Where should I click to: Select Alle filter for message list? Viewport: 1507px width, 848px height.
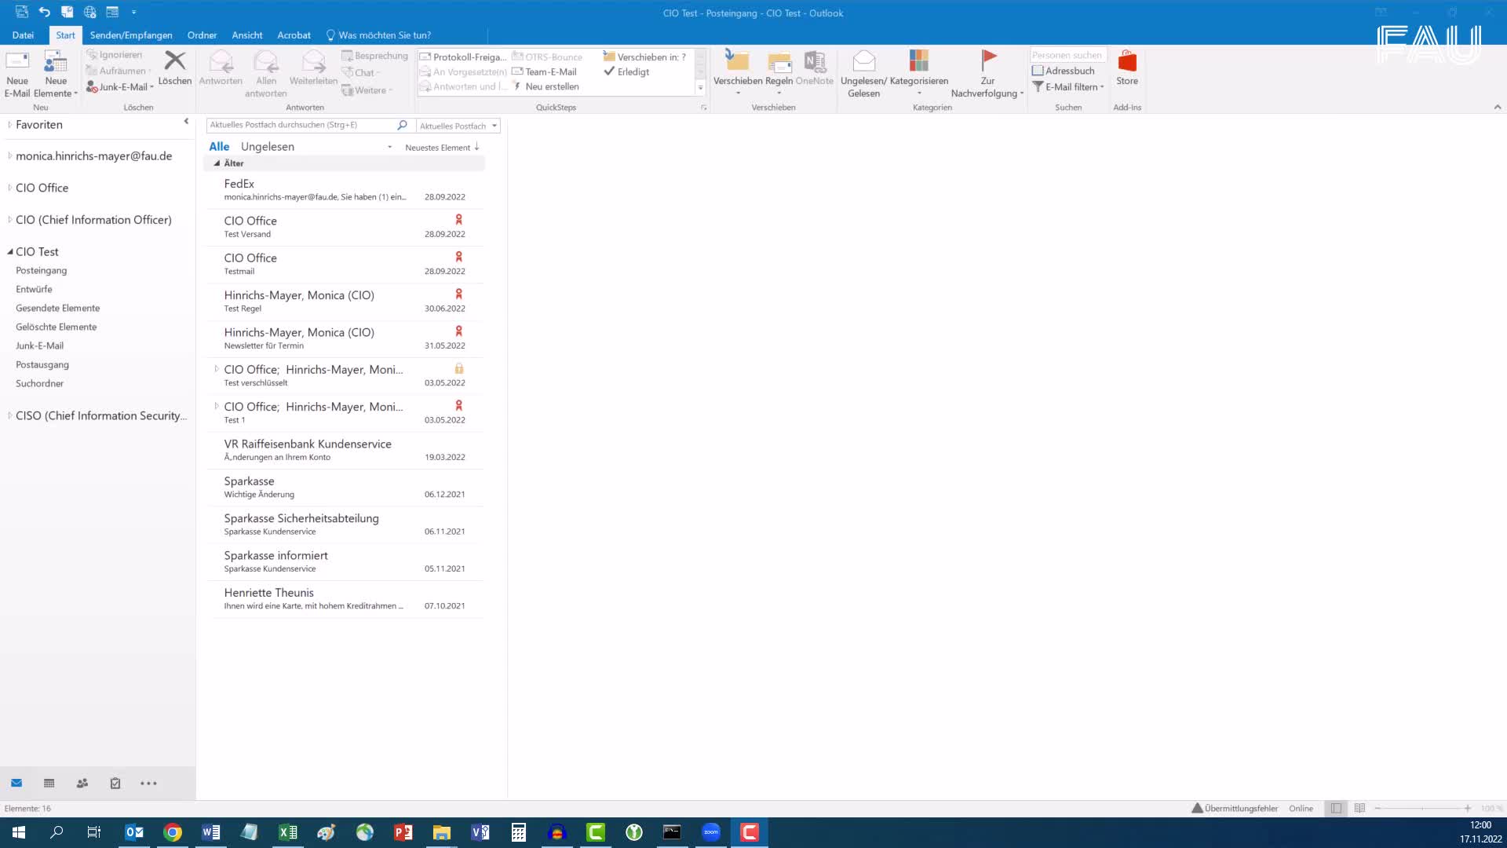point(219,147)
